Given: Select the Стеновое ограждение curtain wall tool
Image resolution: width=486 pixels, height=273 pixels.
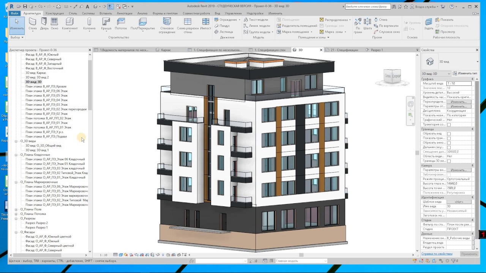Looking at the screenshot, I should (x=167, y=25).
